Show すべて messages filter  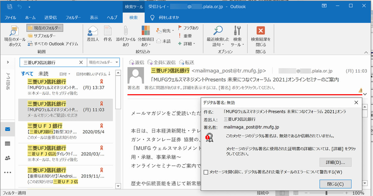coord(27,74)
